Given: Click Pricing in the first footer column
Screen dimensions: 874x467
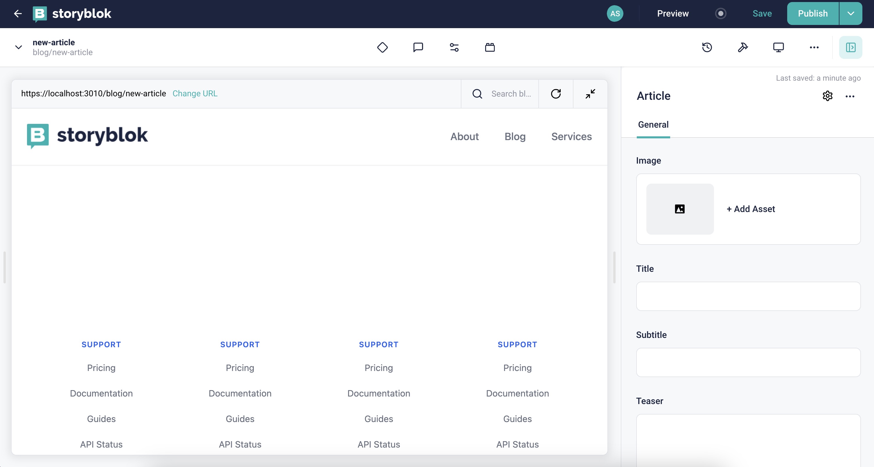Looking at the screenshot, I should click(101, 368).
